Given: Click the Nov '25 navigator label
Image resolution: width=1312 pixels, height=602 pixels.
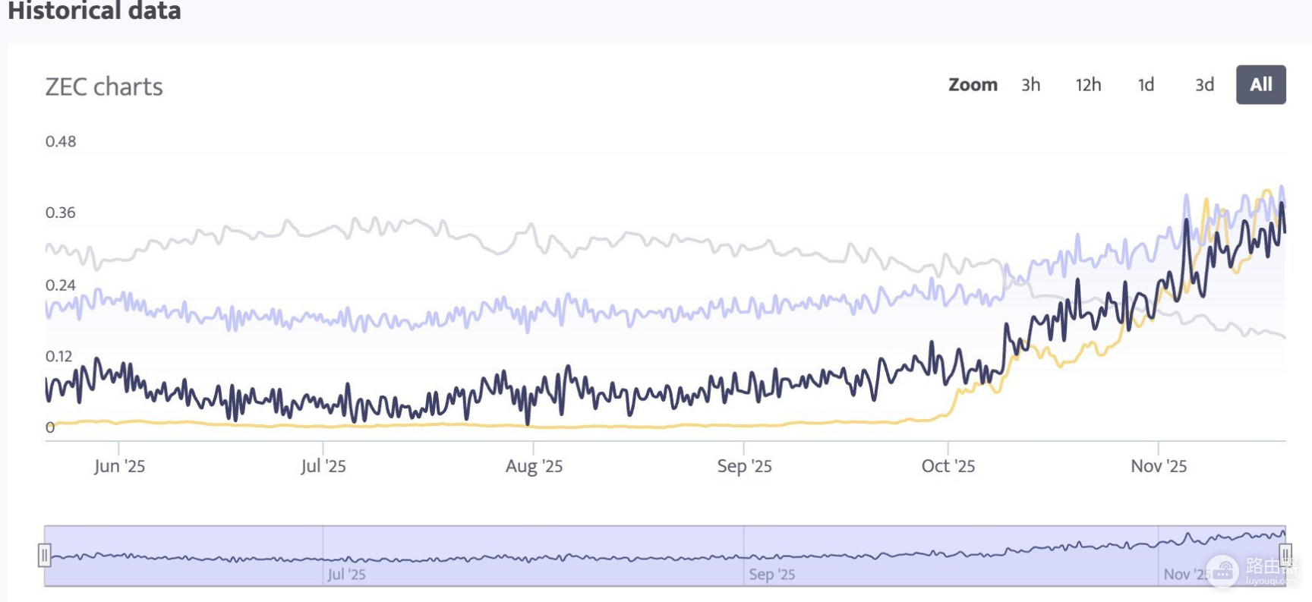Looking at the screenshot, I should click(1187, 575).
